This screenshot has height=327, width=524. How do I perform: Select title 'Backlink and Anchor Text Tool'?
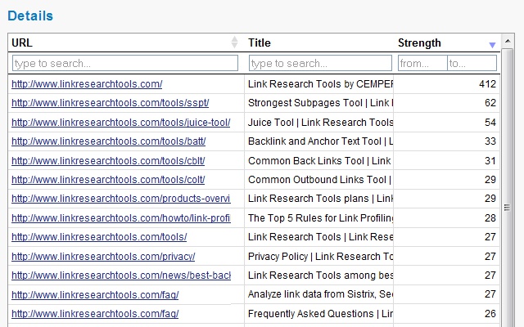tap(314, 141)
